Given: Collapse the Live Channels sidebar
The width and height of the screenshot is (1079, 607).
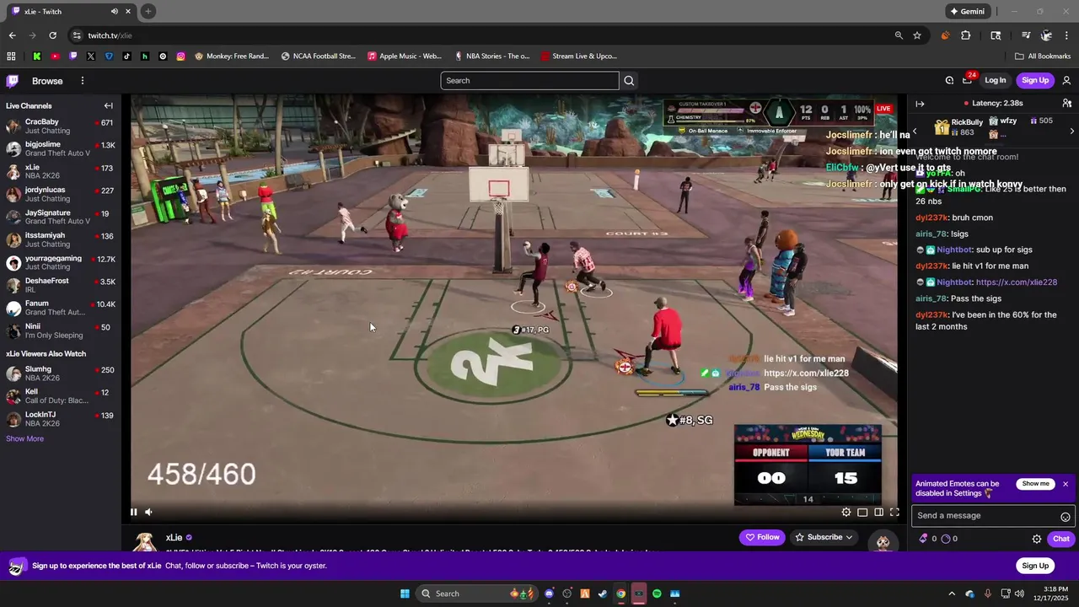Looking at the screenshot, I should [x=108, y=106].
